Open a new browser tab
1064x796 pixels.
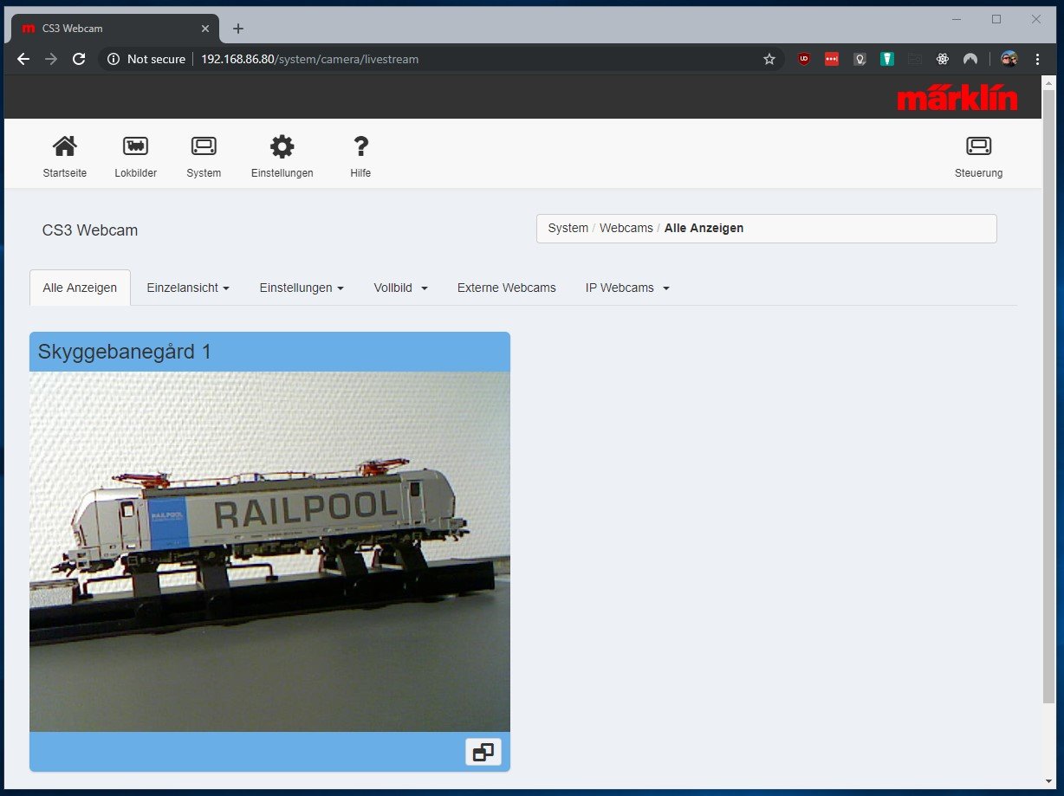[x=238, y=29]
